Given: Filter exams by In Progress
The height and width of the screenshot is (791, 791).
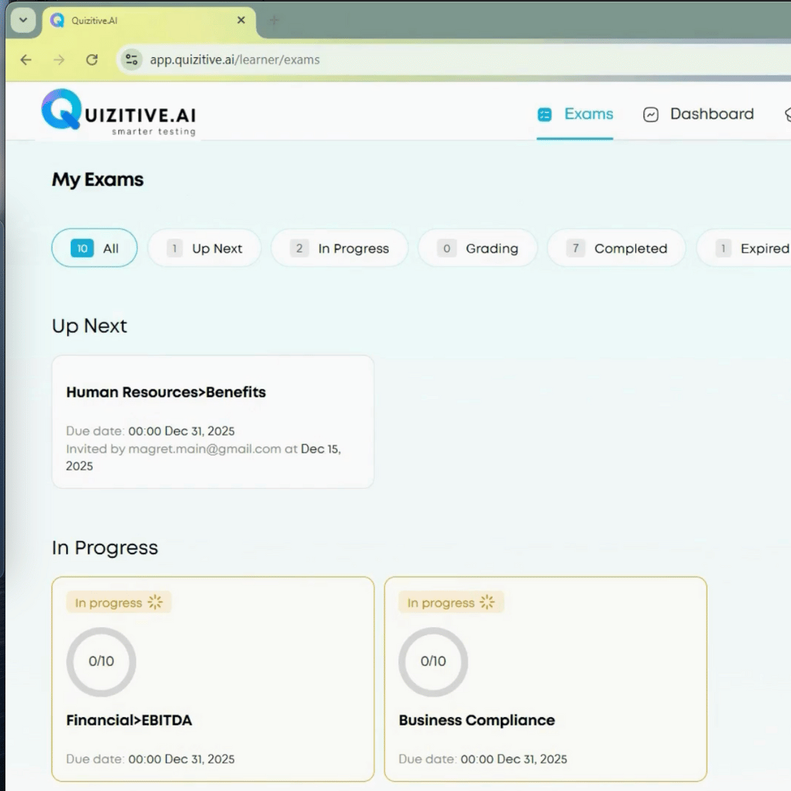Looking at the screenshot, I should tap(340, 248).
